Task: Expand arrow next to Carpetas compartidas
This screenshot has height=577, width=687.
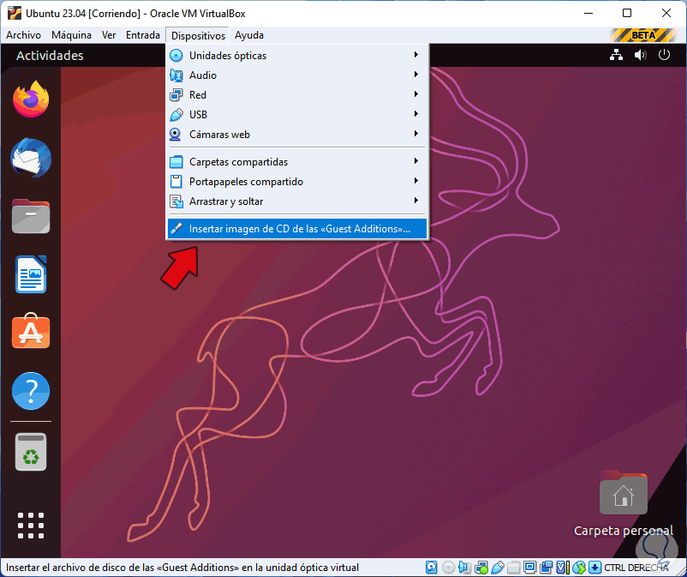Action: coord(415,161)
